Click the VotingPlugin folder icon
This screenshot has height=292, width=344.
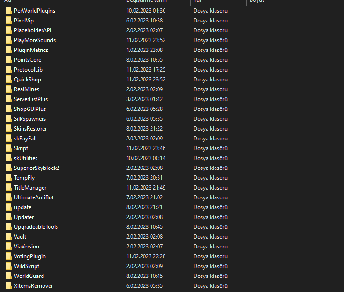click(x=8, y=256)
